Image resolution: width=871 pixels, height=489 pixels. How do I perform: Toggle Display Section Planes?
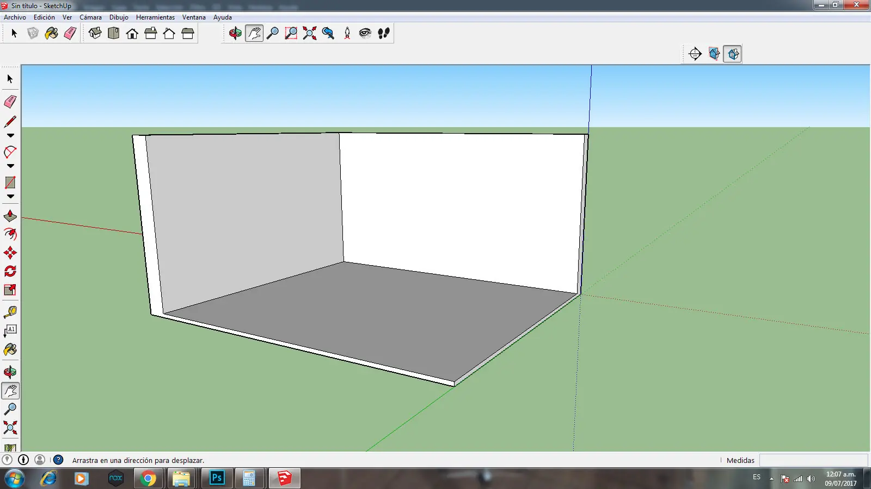(714, 54)
